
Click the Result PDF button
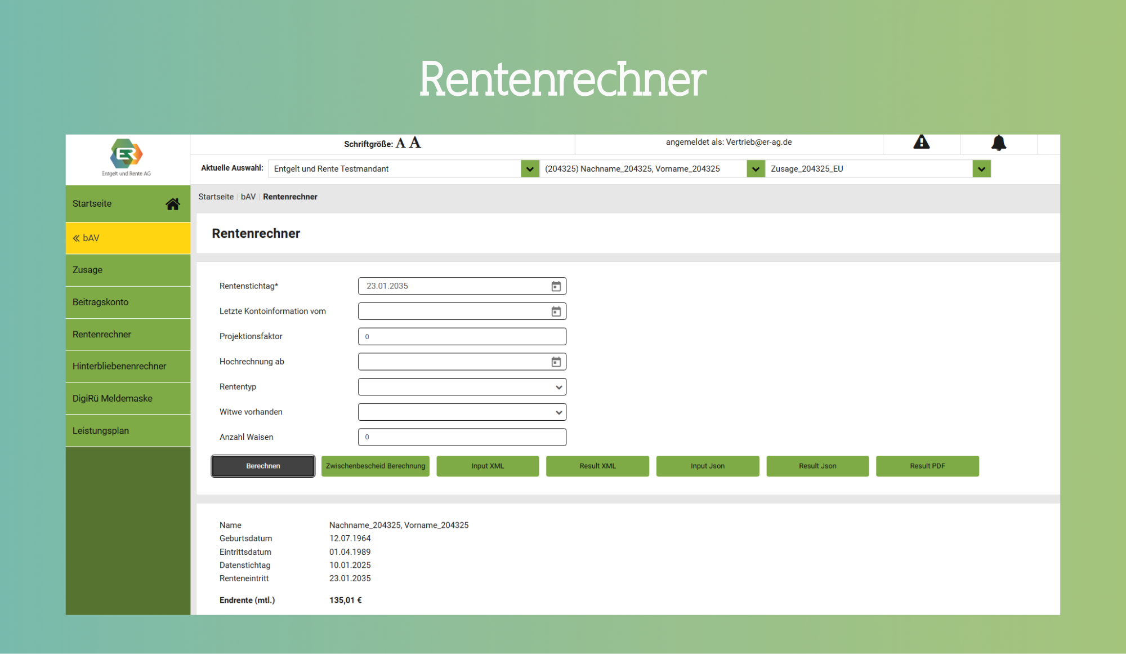927,466
